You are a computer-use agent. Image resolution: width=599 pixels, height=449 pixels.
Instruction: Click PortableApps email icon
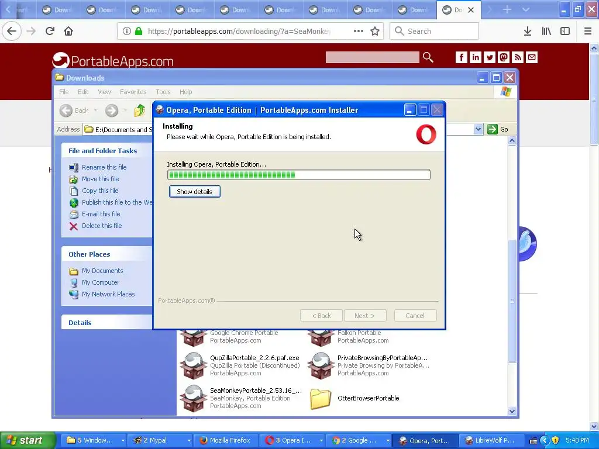click(532, 57)
